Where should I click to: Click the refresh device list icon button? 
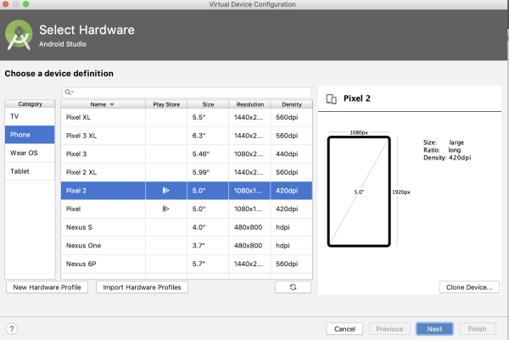294,287
